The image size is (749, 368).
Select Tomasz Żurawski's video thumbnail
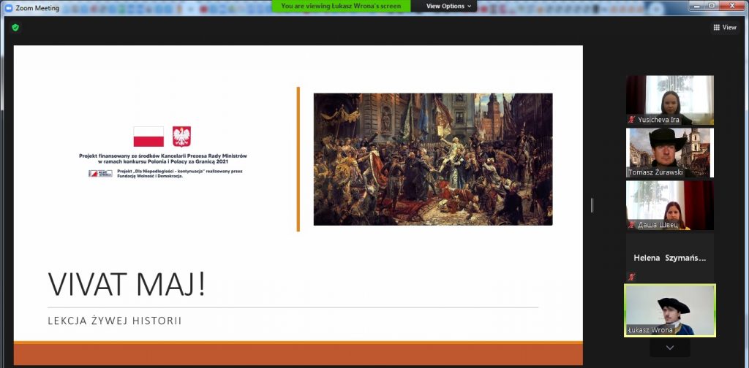669,152
